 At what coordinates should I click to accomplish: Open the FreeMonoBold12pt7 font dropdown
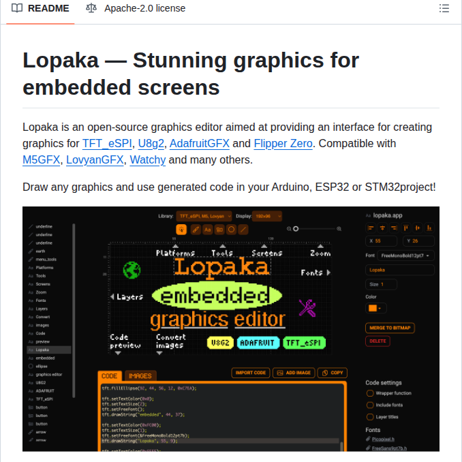[405, 256]
